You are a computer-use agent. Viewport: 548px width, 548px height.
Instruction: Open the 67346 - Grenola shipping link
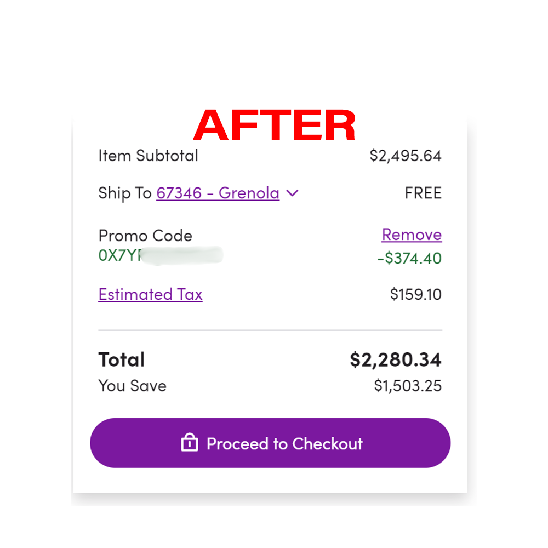tap(218, 193)
